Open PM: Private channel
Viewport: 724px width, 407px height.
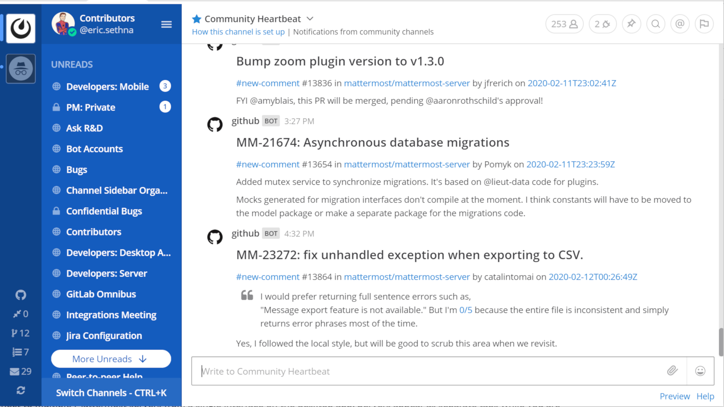coord(112,107)
